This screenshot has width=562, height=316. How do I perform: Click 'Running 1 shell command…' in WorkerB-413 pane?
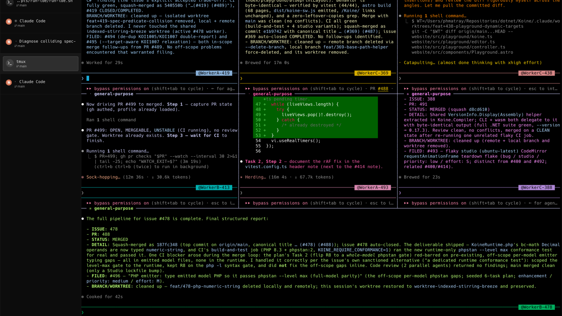118,151
